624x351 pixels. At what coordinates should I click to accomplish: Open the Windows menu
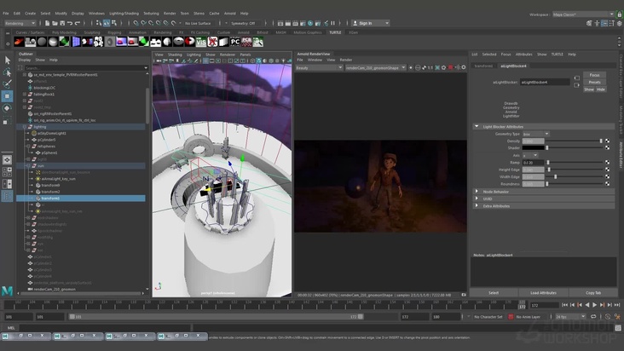click(x=96, y=13)
